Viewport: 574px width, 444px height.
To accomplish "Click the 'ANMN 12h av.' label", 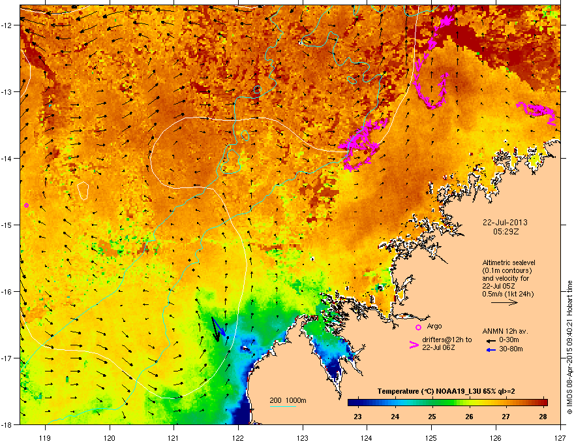I will click(x=505, y=331).
